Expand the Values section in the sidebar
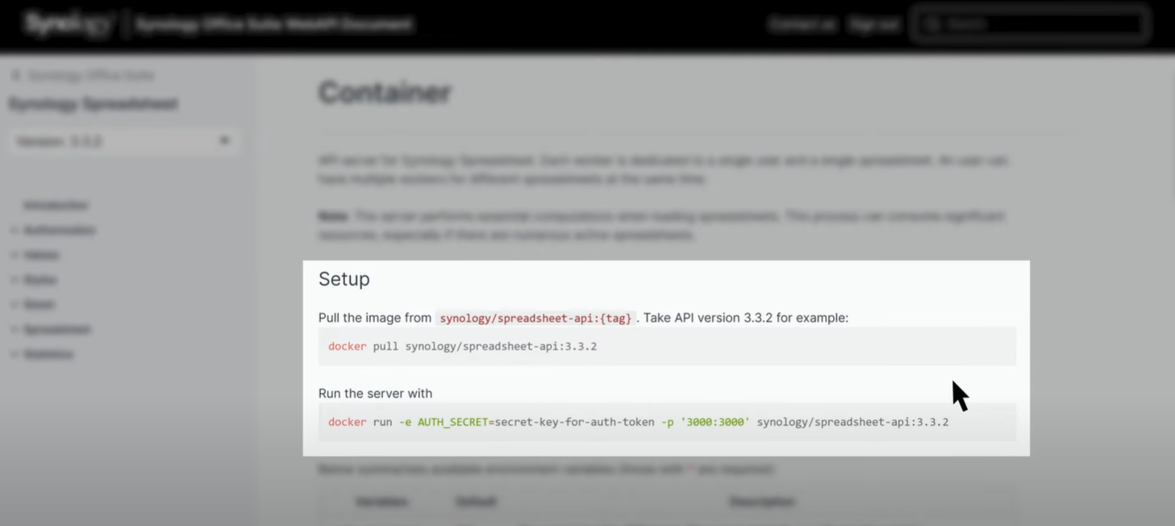This screenshot has height=526, width=1175. coord(15,256)
